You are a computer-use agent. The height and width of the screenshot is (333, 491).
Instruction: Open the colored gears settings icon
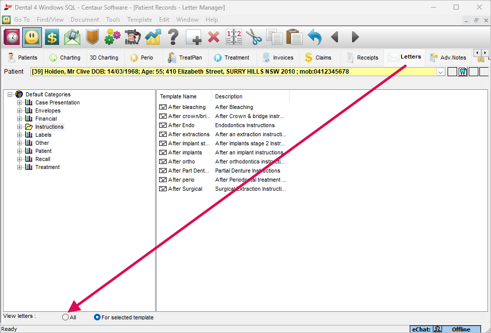click(x=113, y=37)
